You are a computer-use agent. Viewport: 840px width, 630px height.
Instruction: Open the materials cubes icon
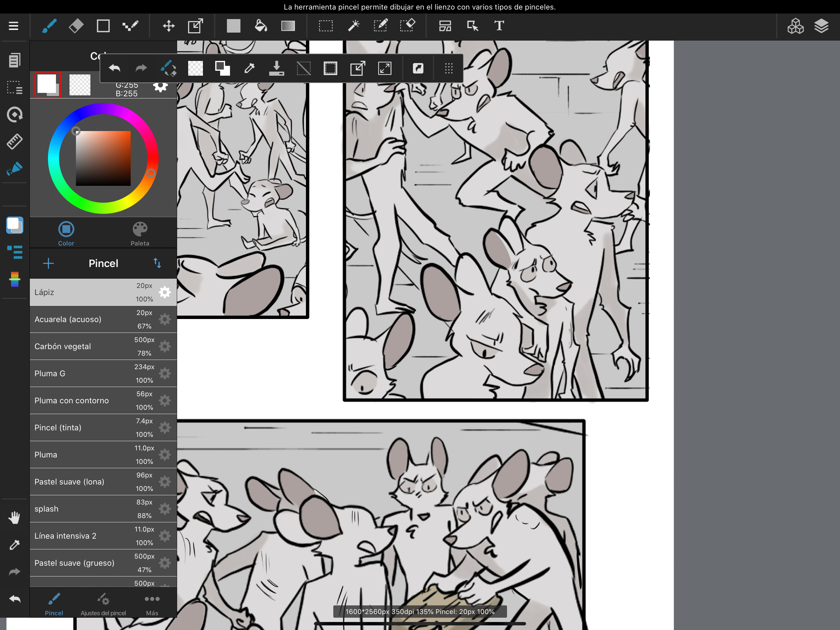click(x=795, y=26)
